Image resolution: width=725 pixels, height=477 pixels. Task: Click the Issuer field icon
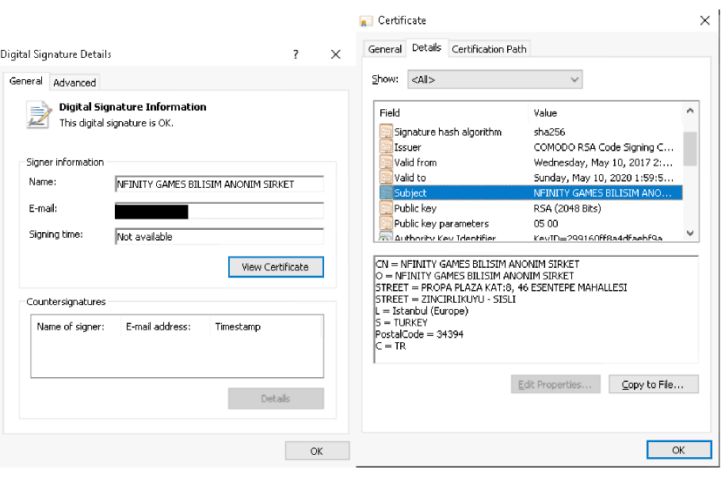coord(386,147)
